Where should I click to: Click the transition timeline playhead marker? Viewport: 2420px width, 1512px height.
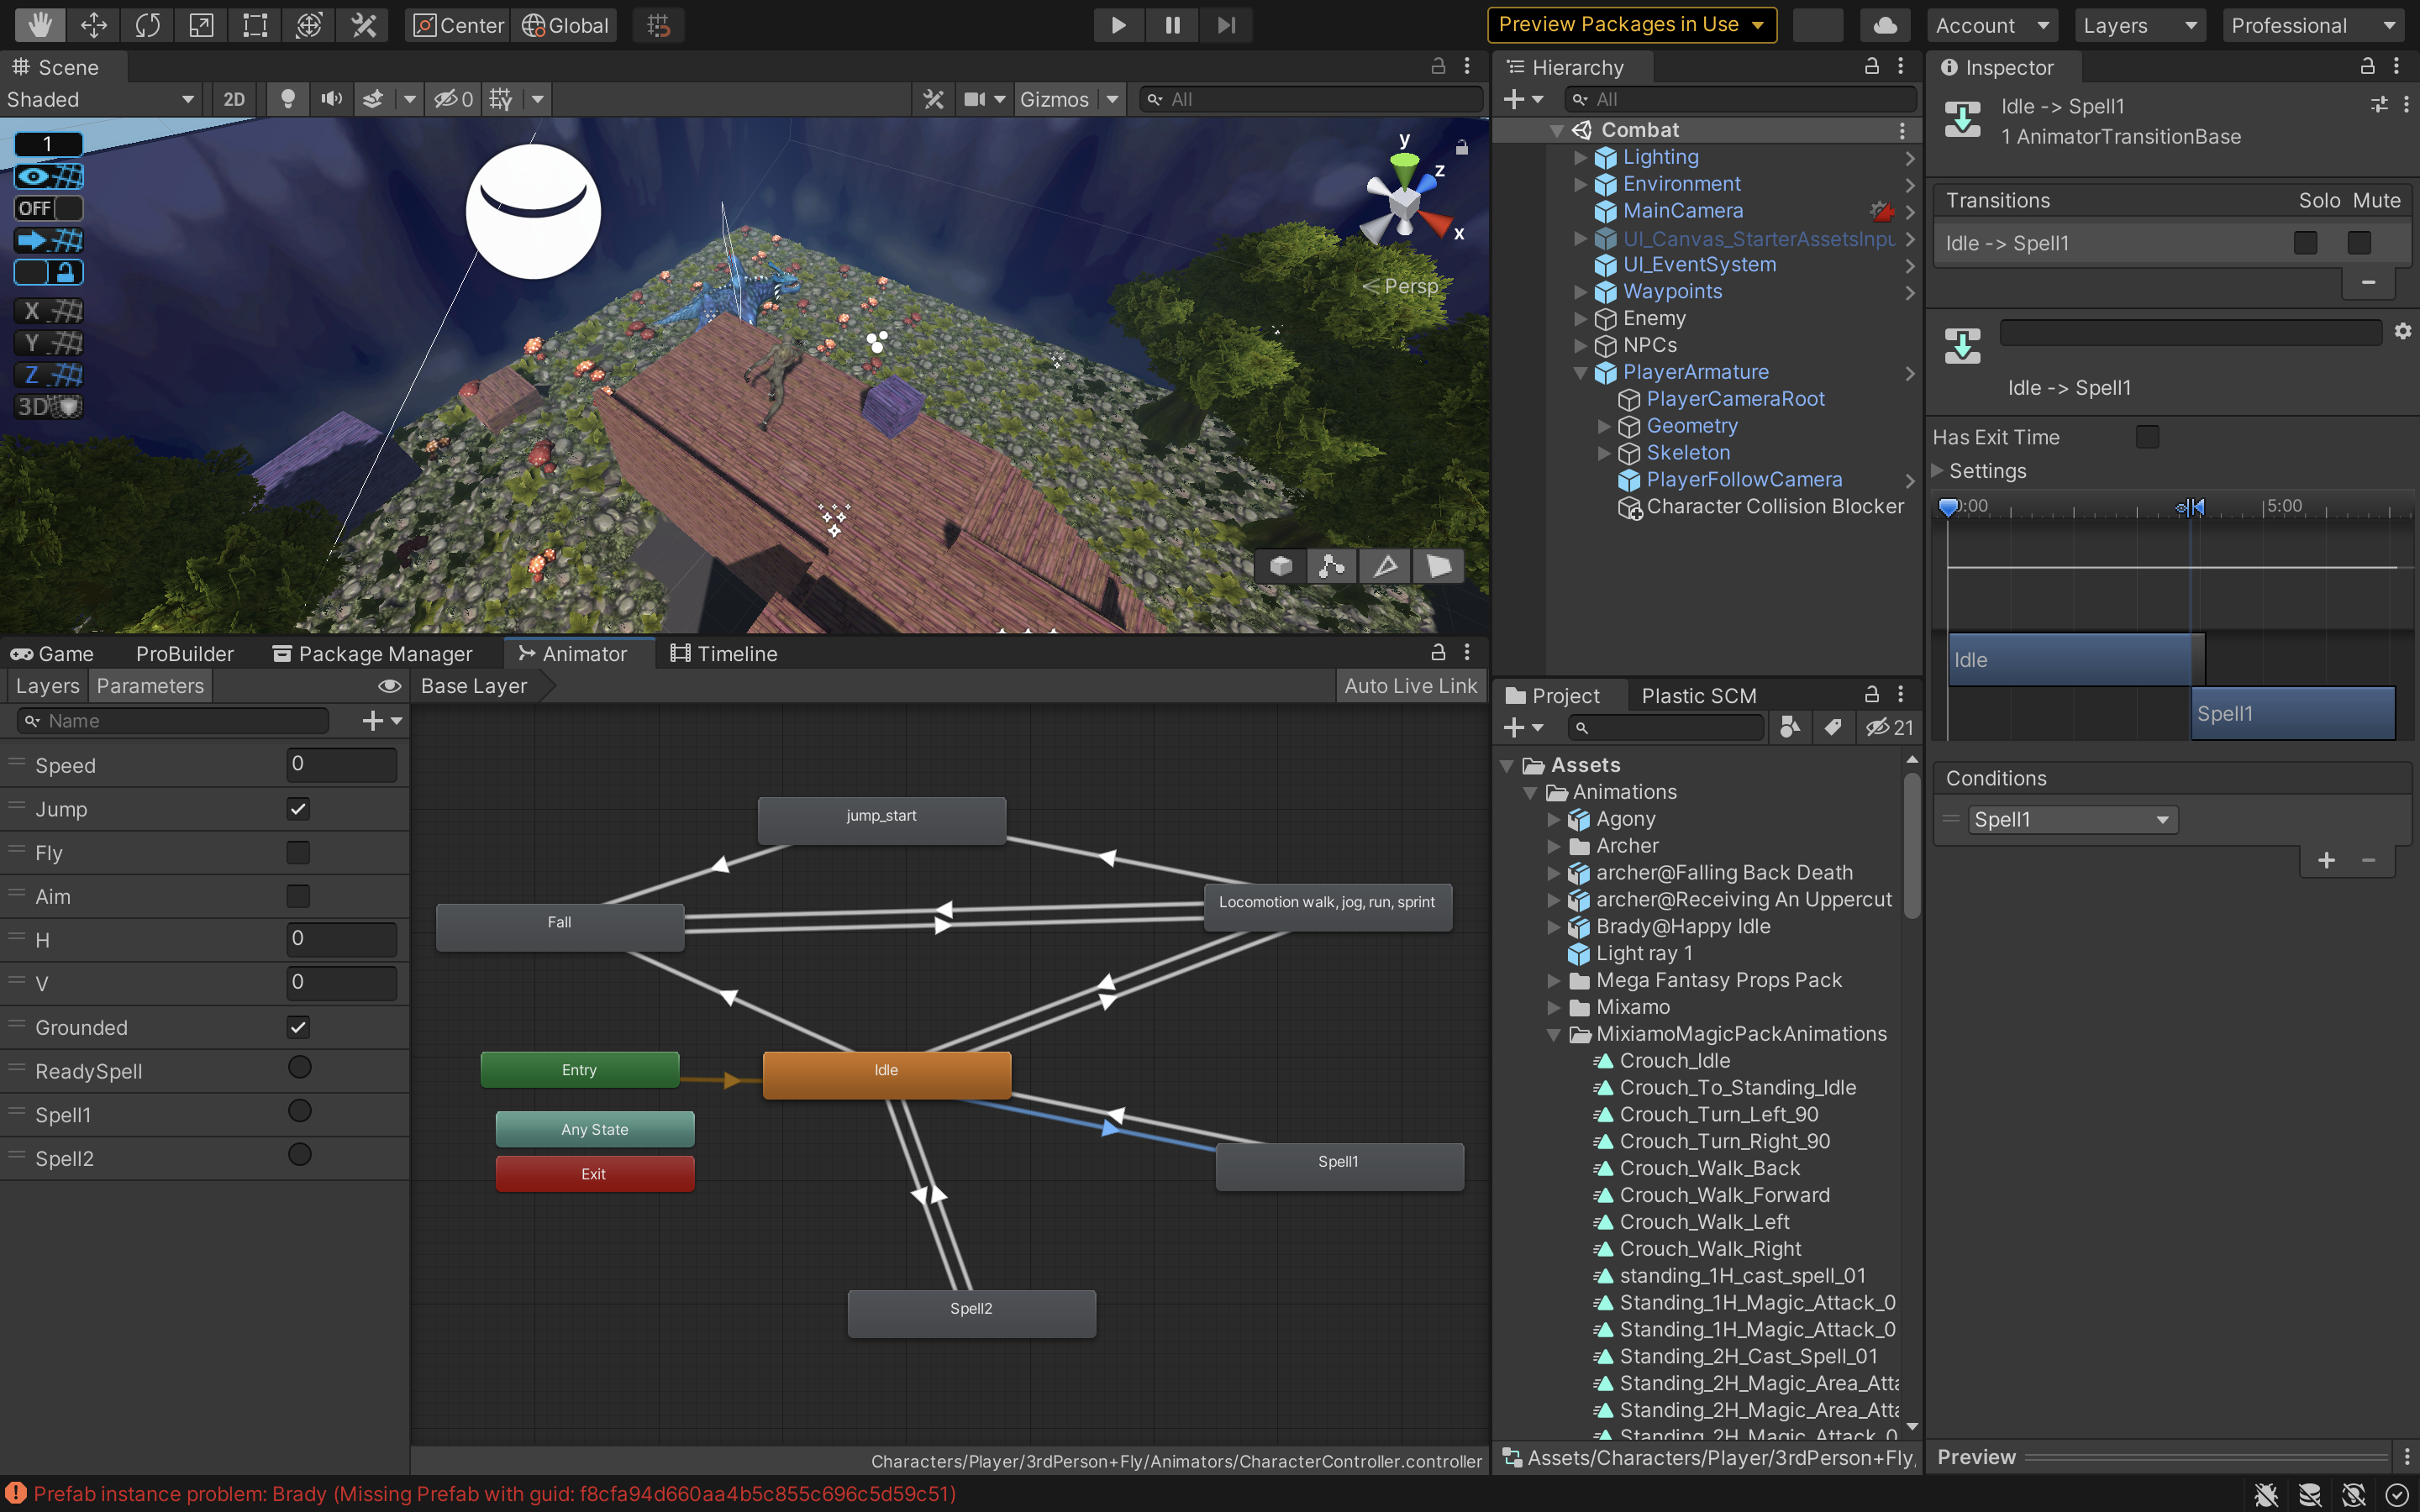[1948, 507]
